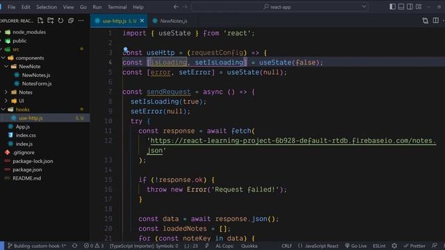The width and height of the screenshot is (445, 250).
Task: Toggle the primary side bar layout
Action: pos(392,6)
